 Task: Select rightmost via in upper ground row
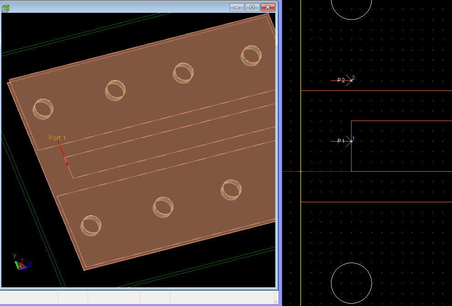click(x=251, y=56)
